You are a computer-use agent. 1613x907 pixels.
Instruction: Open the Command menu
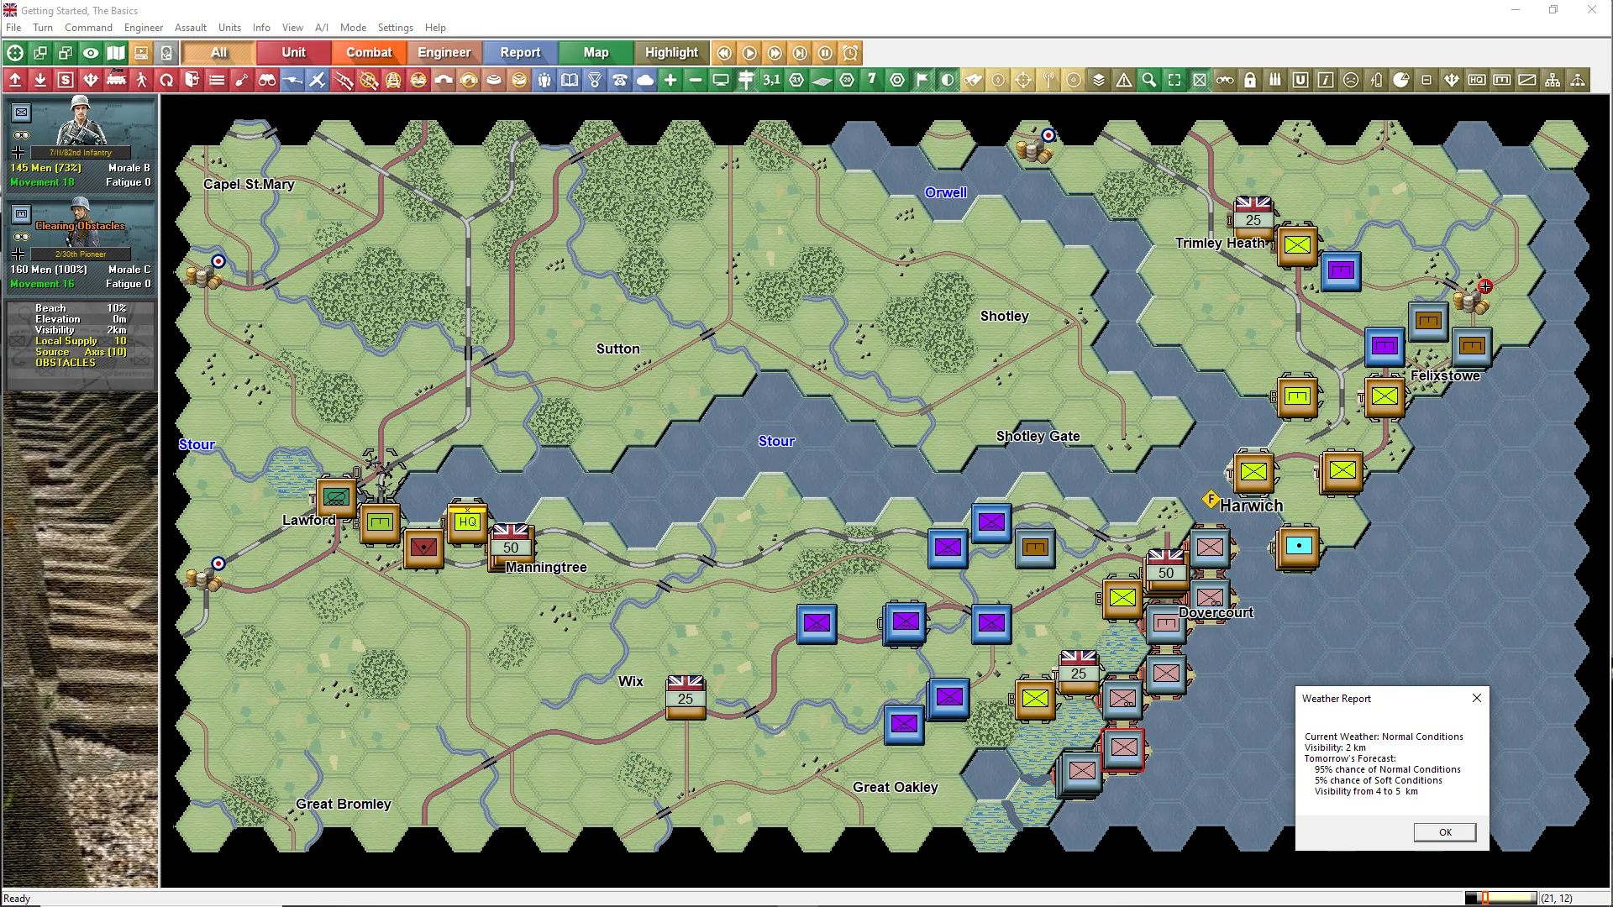[88, 28]
